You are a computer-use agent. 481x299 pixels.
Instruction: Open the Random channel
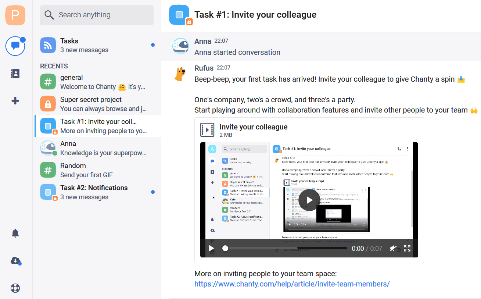pyautogui.click(x=97, y=170)
